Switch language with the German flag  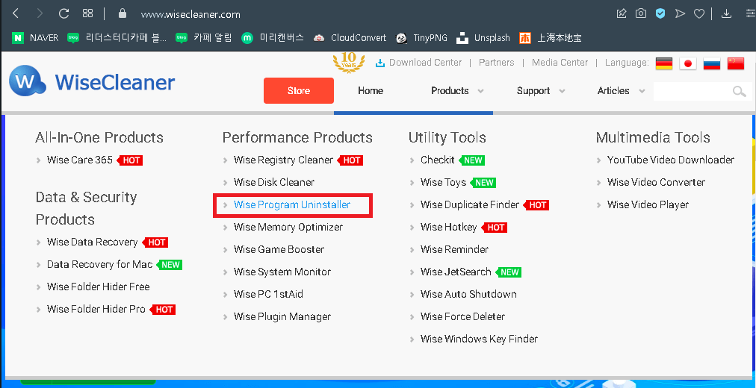[x=664, y=63]
